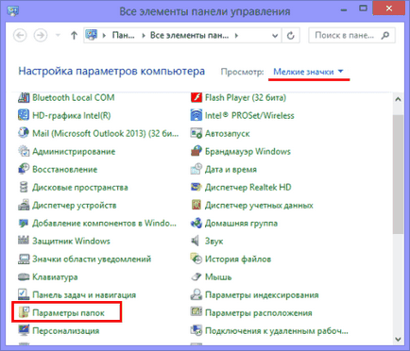Click the vertical scrollbar thumb

point(398,175)
